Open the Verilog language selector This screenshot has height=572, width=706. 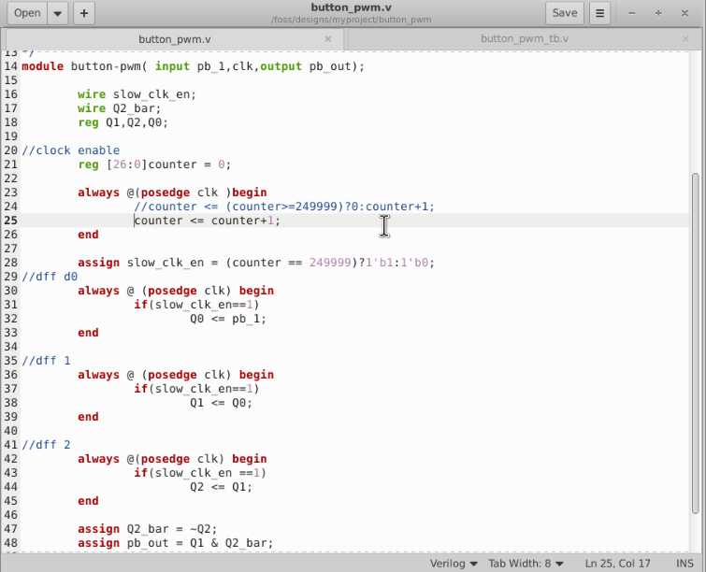pyautogui.click(x=454, y=564)
